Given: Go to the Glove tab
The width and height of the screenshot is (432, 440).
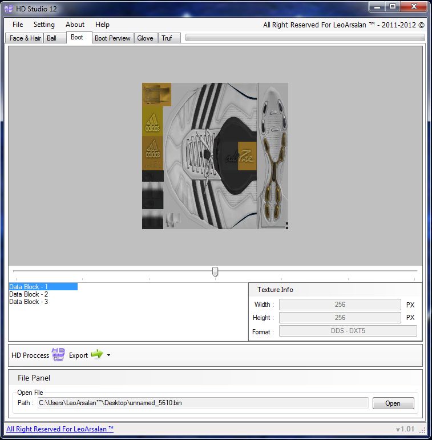Looking at the screenshot, I should pos(145,38).
